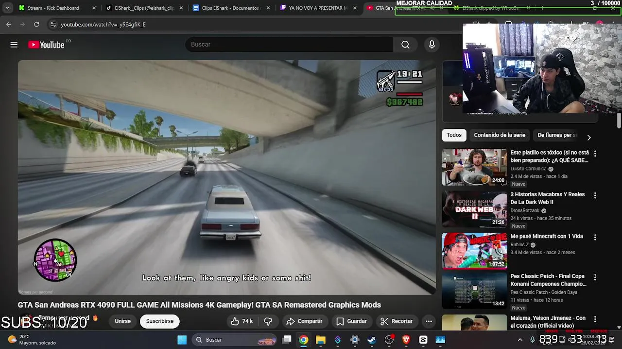Create a clip with Recortar button

pos(396,321)
